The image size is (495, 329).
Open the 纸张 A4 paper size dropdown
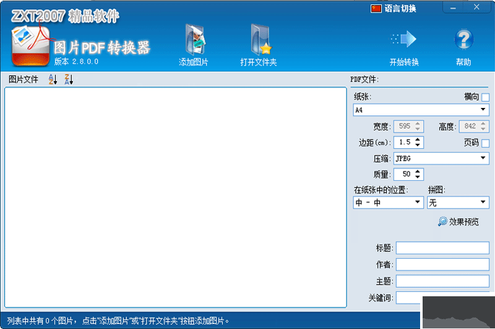[421, 110]
